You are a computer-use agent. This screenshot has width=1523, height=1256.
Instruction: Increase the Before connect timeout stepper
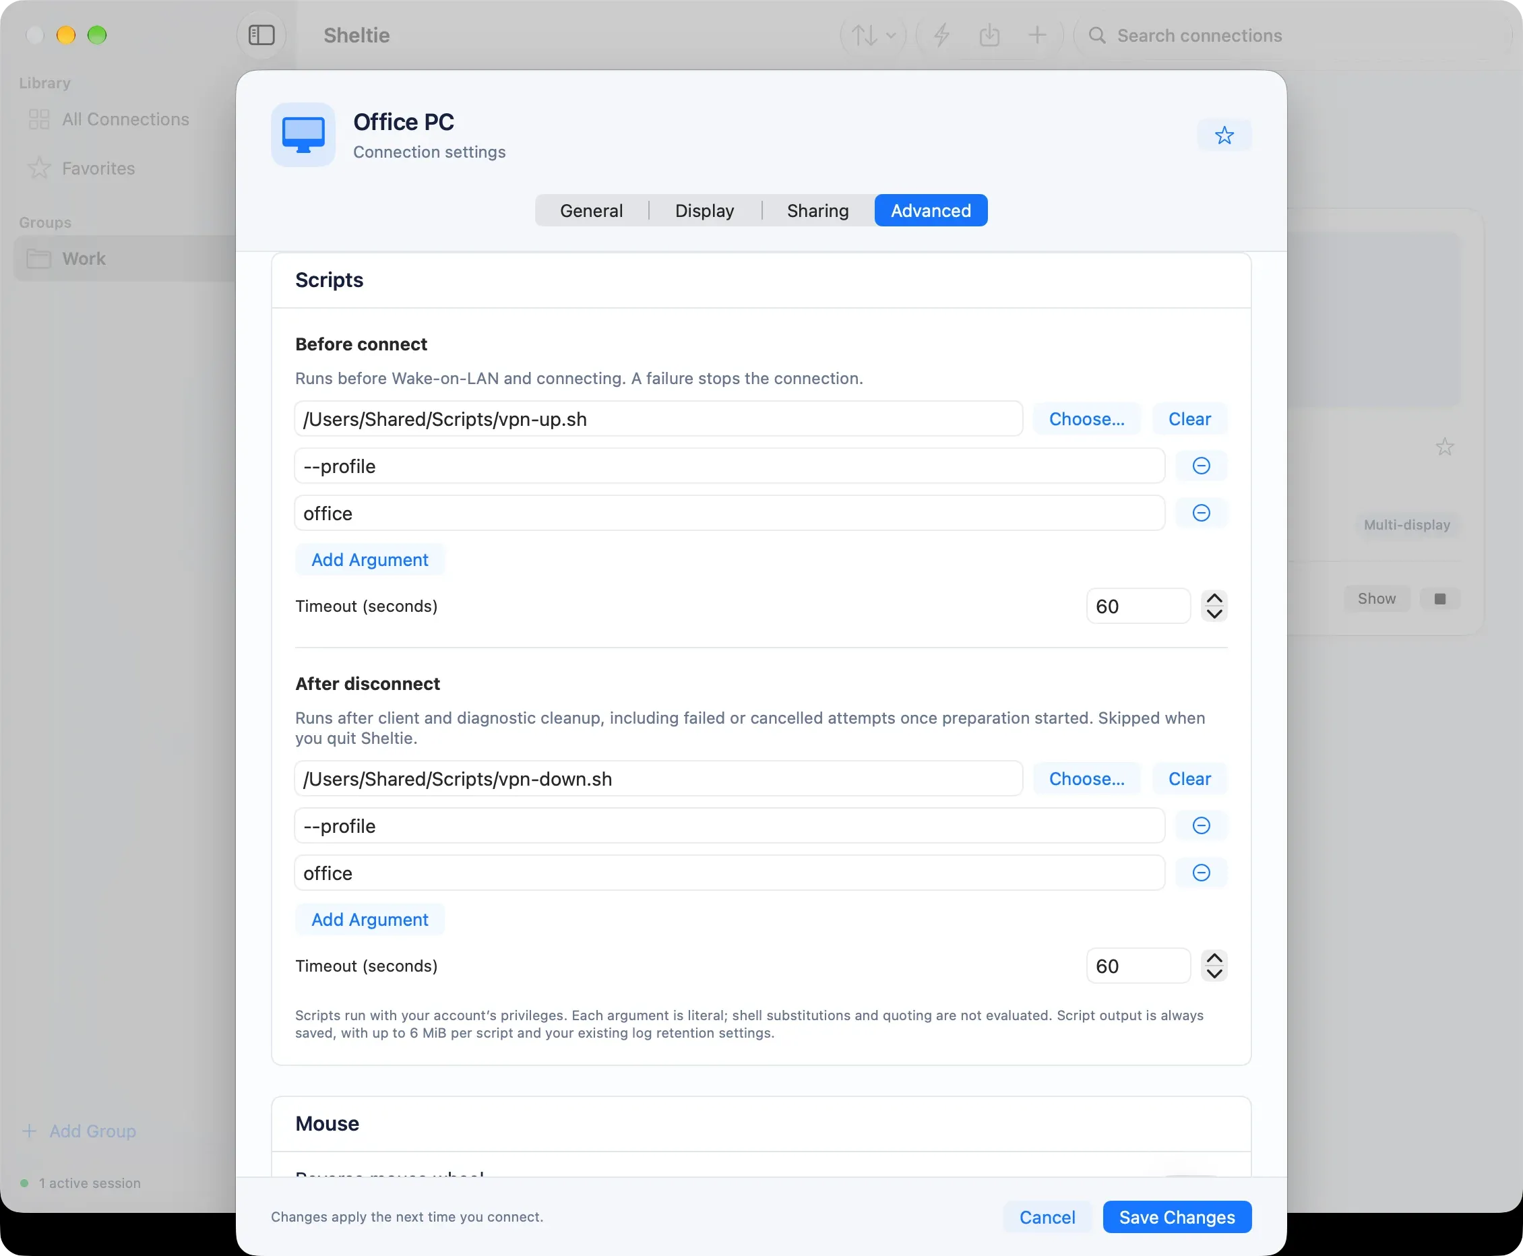click(x=1214, y=598)
